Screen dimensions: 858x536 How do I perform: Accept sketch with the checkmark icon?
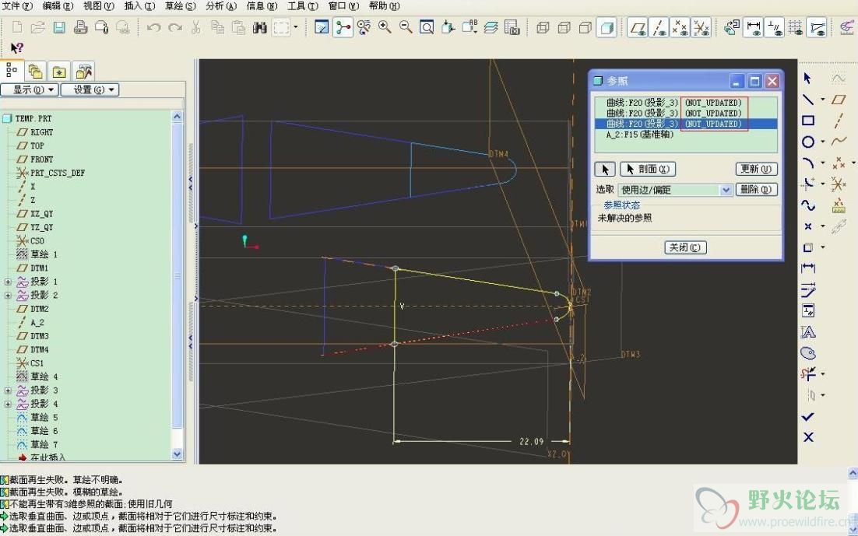pyautogui.click(x=808, y=417)
